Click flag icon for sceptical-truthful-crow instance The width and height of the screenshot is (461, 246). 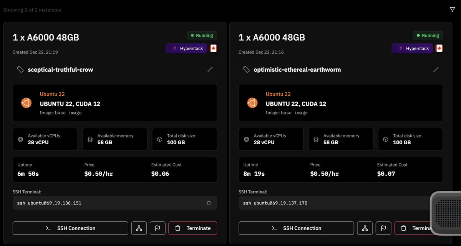click(158, 228)
